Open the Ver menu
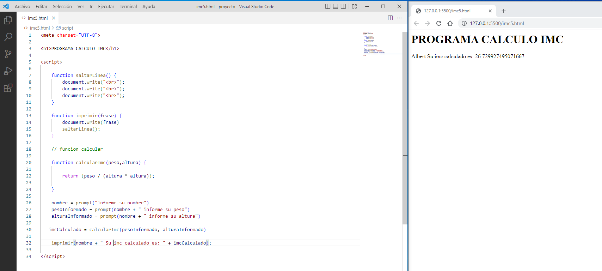This screenshot has height=271, width=602. click(x=81, y=6)
